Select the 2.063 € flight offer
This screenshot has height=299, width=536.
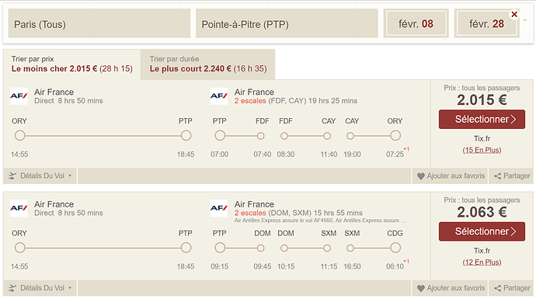(482, 231)
